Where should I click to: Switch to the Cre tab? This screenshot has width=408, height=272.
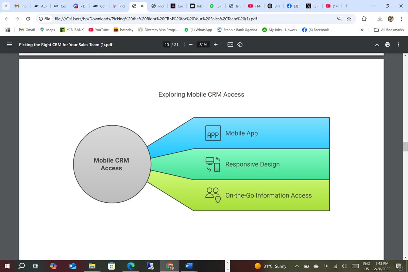177,6
